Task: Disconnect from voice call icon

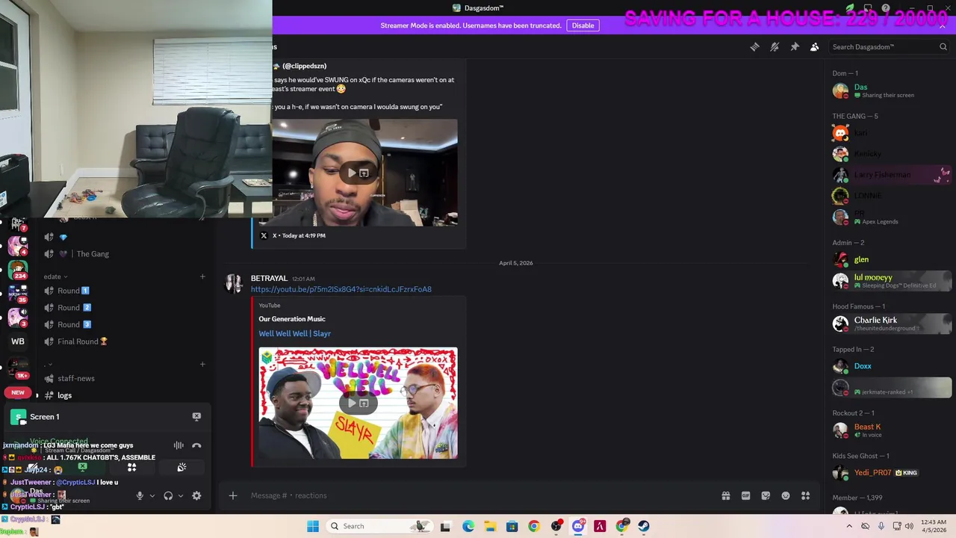Action: [196, 445]
